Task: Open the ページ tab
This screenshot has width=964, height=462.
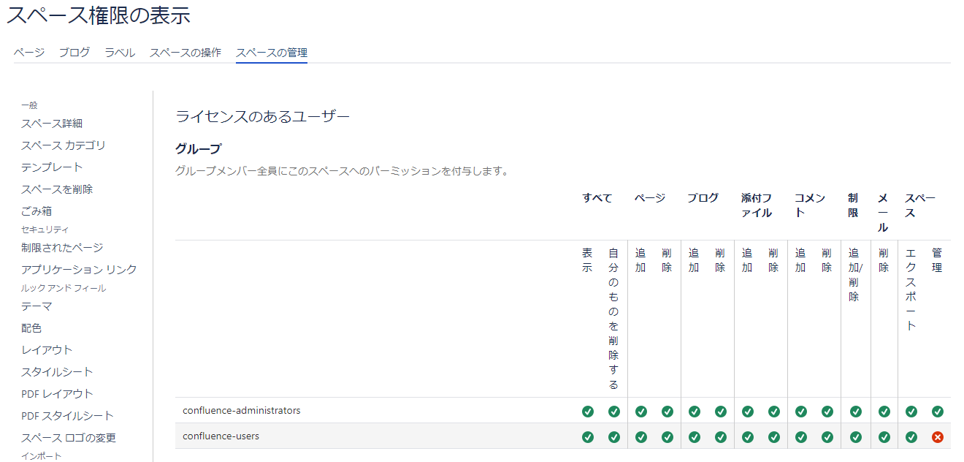Action: 29,53
